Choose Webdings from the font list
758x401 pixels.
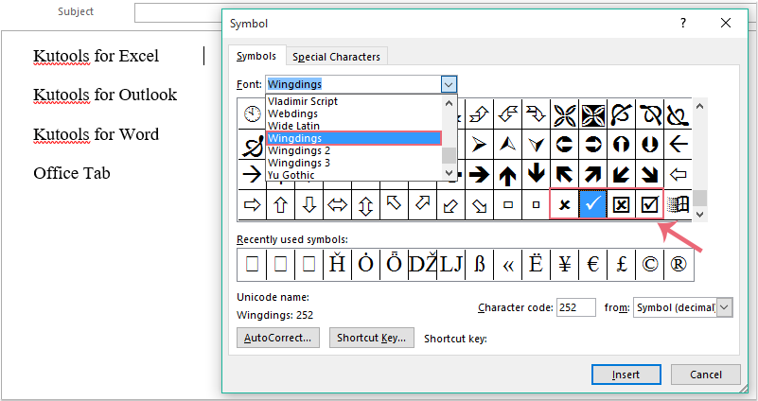click(x=292, y=113)
